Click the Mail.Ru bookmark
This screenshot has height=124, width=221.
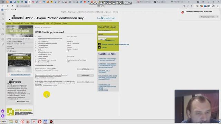(x=6, y=10)
